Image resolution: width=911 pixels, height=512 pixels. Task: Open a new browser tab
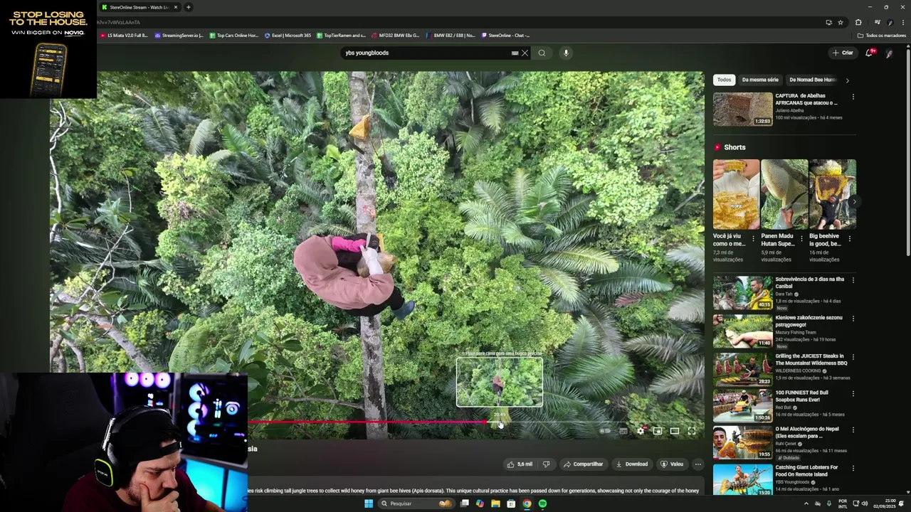pyautogui.click(x=189, y=7)
